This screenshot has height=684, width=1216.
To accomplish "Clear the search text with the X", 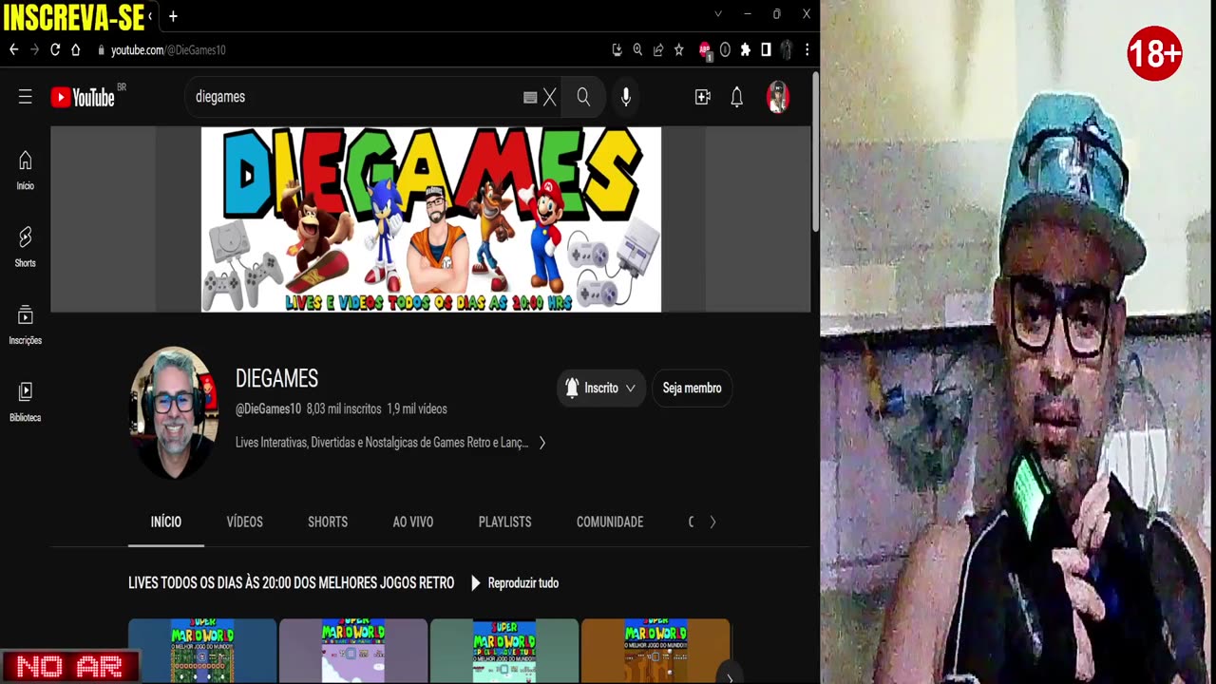I will click(x=549, y=97).
